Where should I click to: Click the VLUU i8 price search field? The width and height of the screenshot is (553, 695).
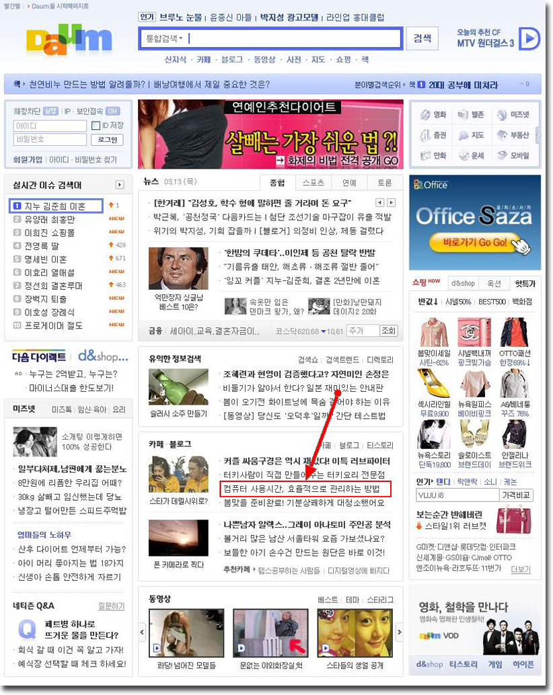457,495
